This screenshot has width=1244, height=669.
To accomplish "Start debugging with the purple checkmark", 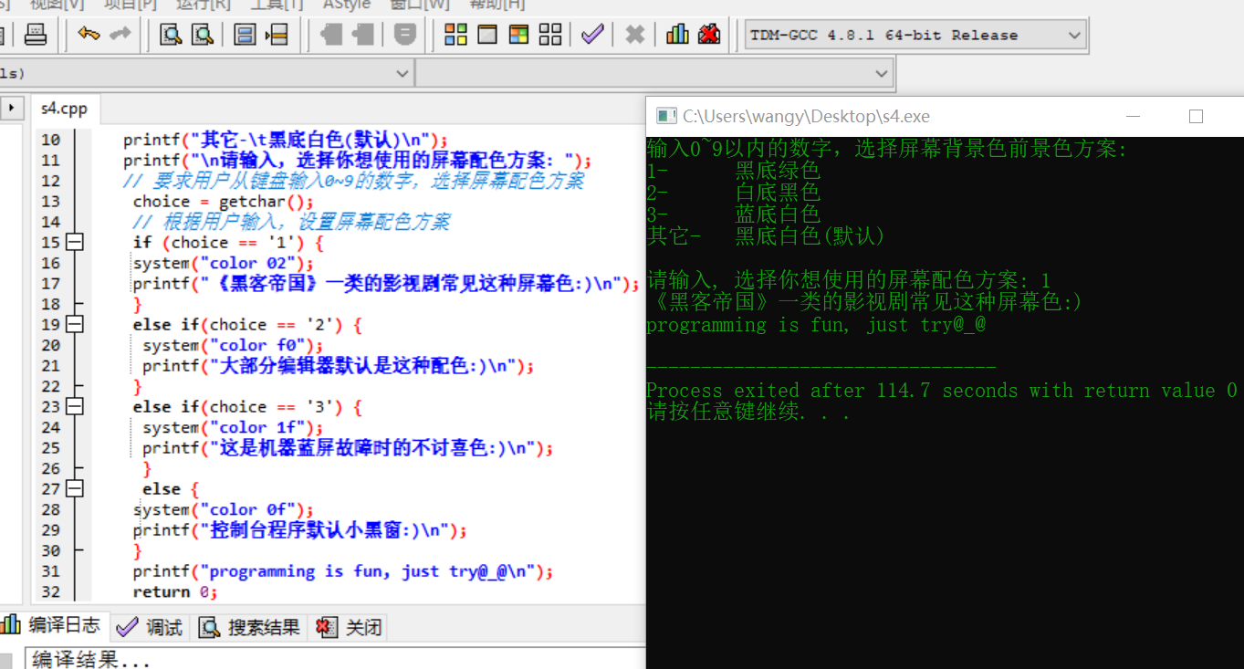I will [592, 35].
